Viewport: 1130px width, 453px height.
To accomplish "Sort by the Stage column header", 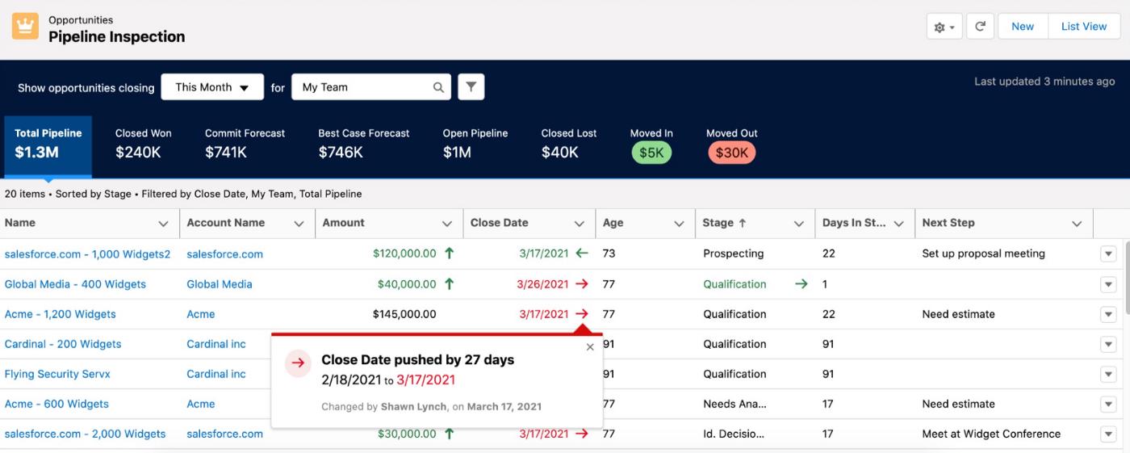I will (724, 224).
